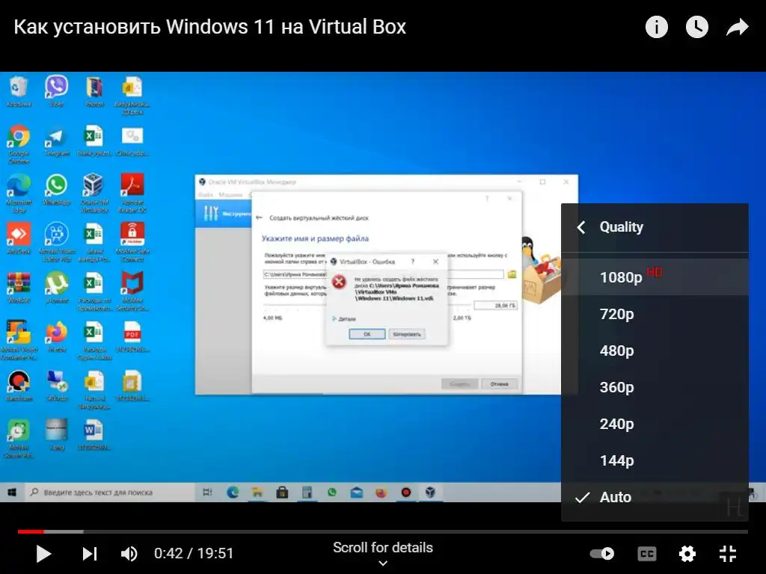
Task: Click the video title text
Action: (x=209, y=27)
